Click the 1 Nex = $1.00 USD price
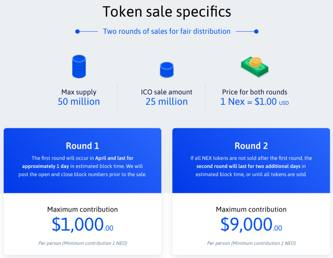 pyautogui.click(x=254, y=102)
